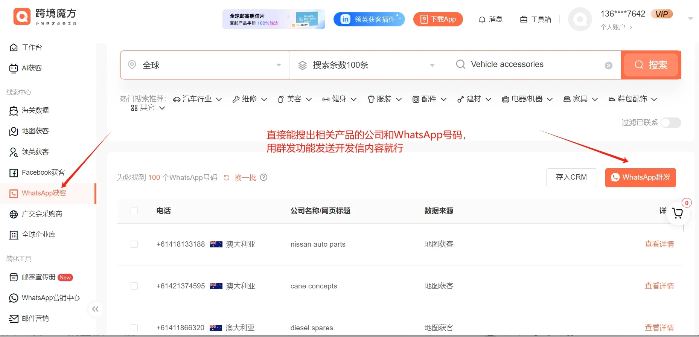Screen dimensions: 699x337
Task: Click the 邮件营销 envelope icon
Action: pos(14,319)
